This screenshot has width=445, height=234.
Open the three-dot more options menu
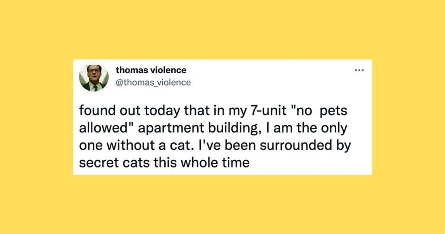(359, 70)
